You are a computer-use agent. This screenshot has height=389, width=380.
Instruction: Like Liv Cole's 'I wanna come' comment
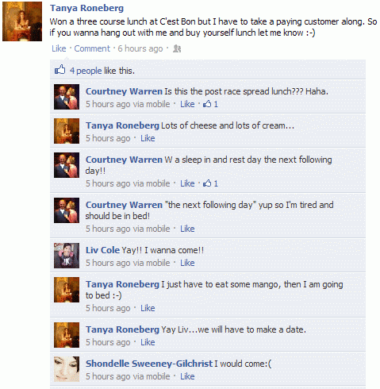(x=187, y=263)
